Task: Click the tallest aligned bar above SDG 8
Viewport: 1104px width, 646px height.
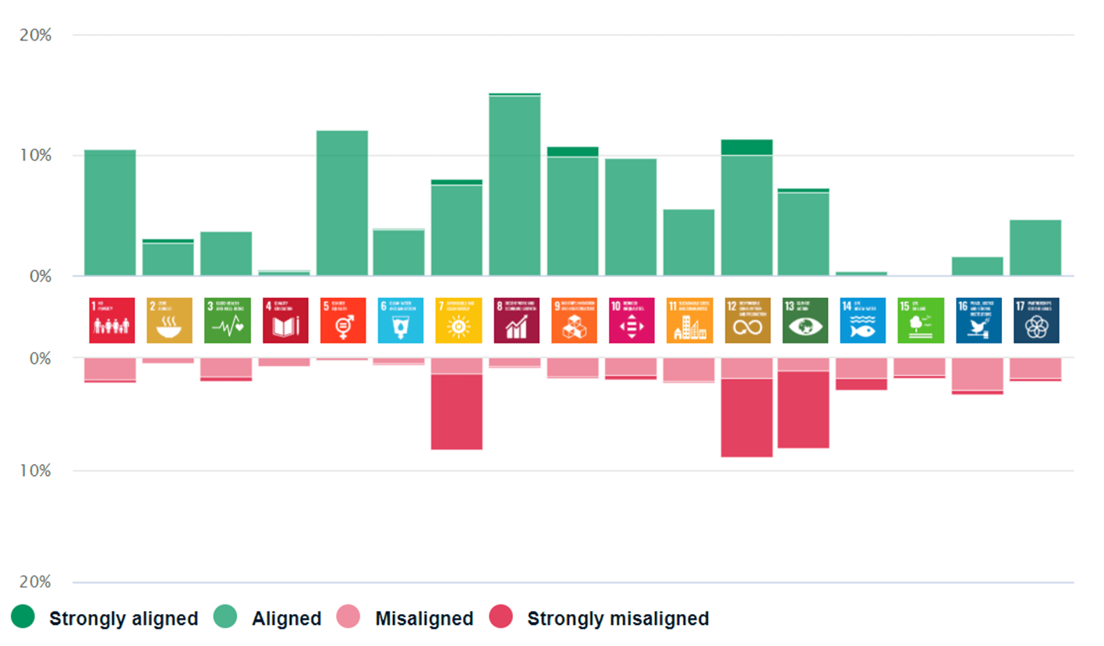Action: pyautogui.click(x=515, y=187)
